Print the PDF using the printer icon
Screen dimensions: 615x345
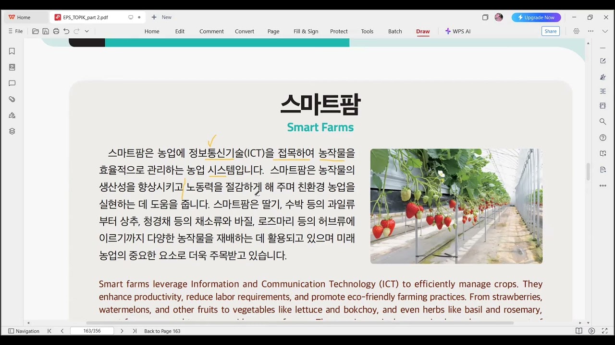[x=56, y=31]
